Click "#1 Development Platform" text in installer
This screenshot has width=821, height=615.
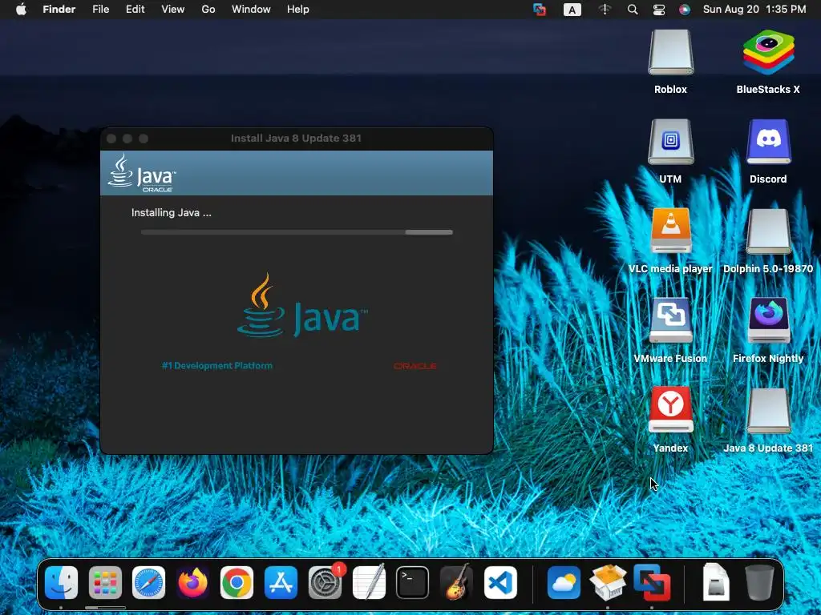click(216, 365)
